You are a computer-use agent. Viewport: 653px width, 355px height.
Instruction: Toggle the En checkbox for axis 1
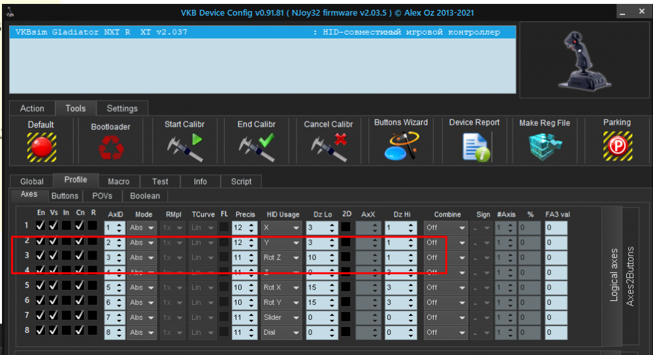coord(41,227)
